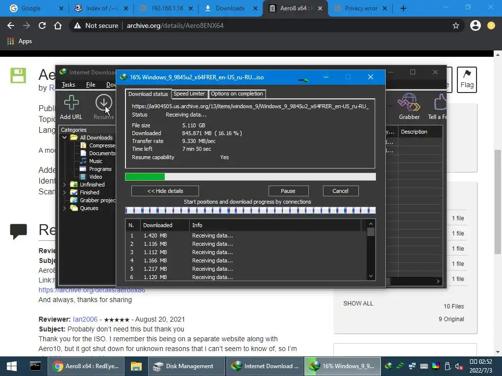Expand the Queues category
Viewport: 502px width, 376px height.
tap(64, 208)
